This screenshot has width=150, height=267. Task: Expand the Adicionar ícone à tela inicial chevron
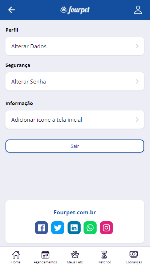click(x=137, y=120)
